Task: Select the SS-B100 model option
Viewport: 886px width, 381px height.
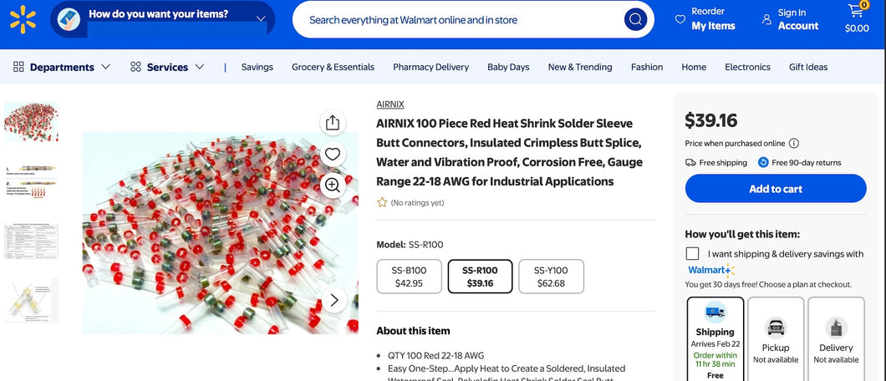Action: pos(408,277)
